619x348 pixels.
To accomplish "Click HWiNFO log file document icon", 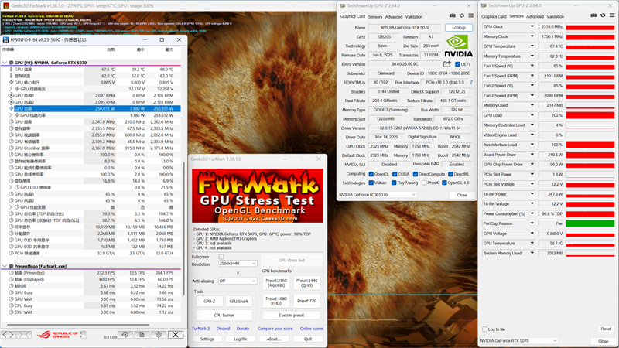I will tap(142, 335).
